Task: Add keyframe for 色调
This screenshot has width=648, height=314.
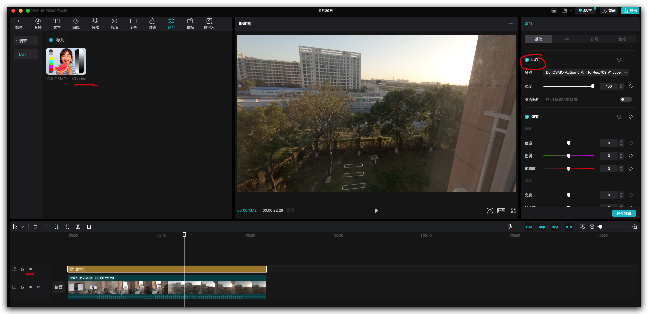Action: tap(631, 156)
